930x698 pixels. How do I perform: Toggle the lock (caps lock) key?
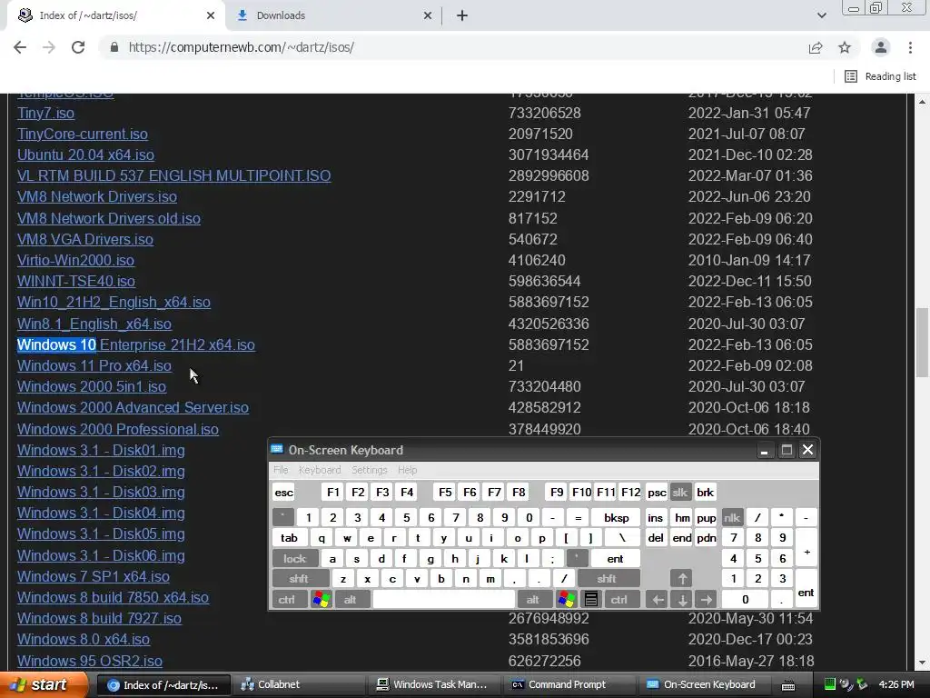pos(295,559)
